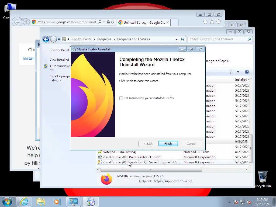Click scroll down arrow of programs list
Image resolution: width=276 pixels, height=207 pixels.
251,165
